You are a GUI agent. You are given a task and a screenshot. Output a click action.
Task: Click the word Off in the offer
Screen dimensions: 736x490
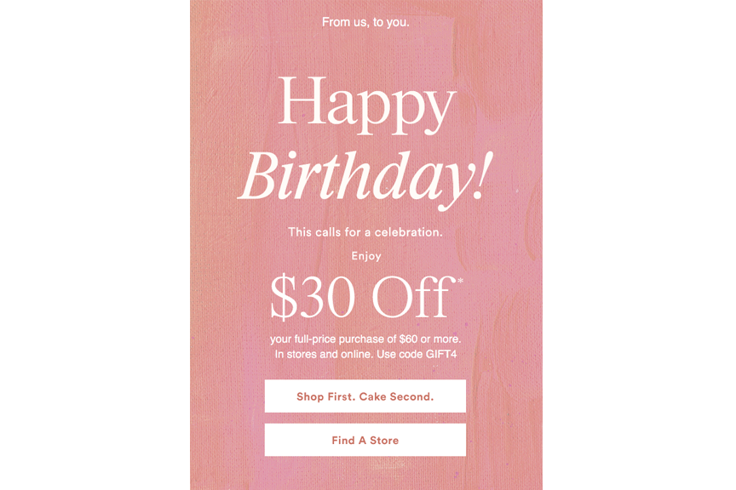click(x=413, y=296)
